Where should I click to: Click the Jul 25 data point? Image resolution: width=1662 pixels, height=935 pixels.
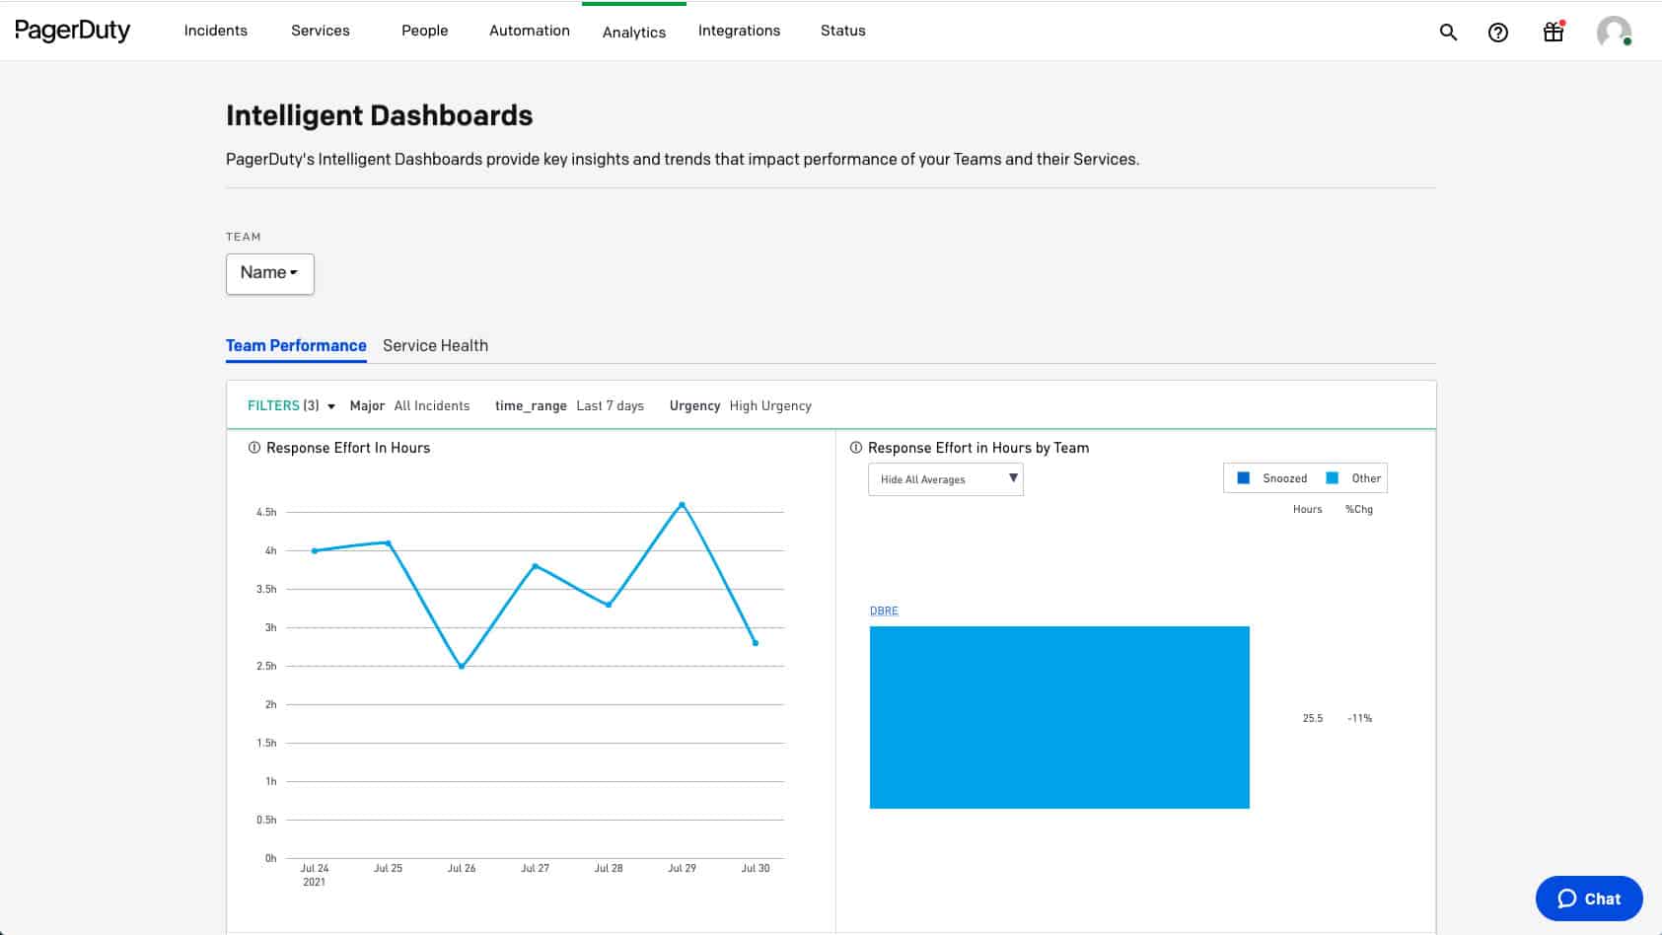tap(389, 542)
